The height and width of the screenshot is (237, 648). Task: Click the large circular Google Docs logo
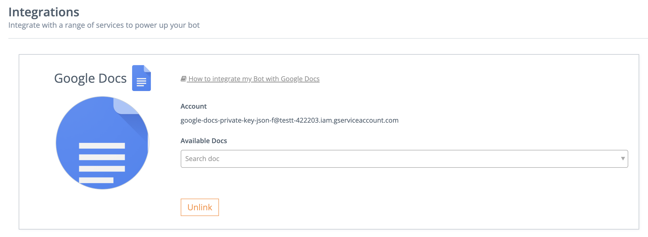click(x=102, y=143)
